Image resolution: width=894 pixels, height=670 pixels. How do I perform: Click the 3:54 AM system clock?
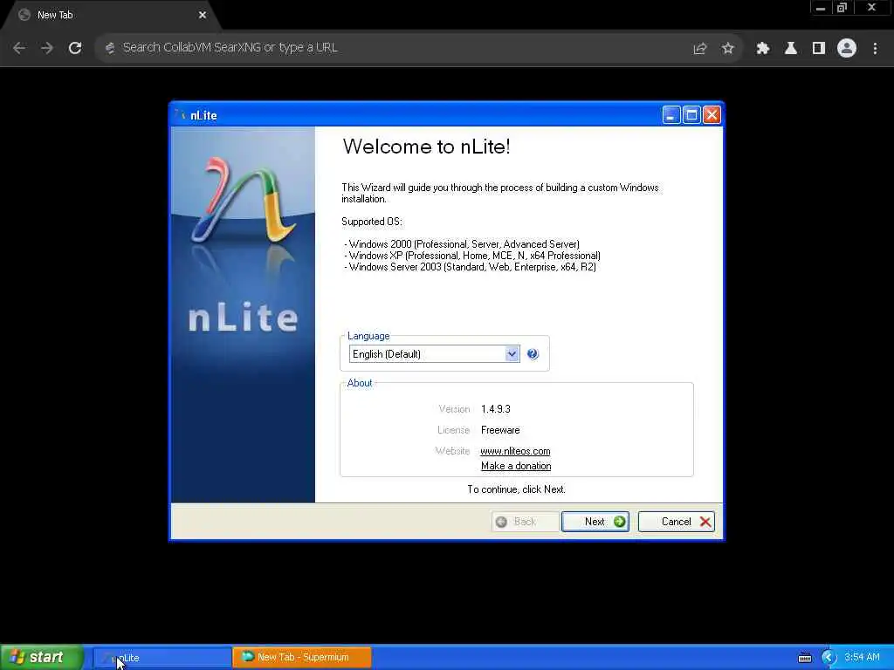[862, 657]
